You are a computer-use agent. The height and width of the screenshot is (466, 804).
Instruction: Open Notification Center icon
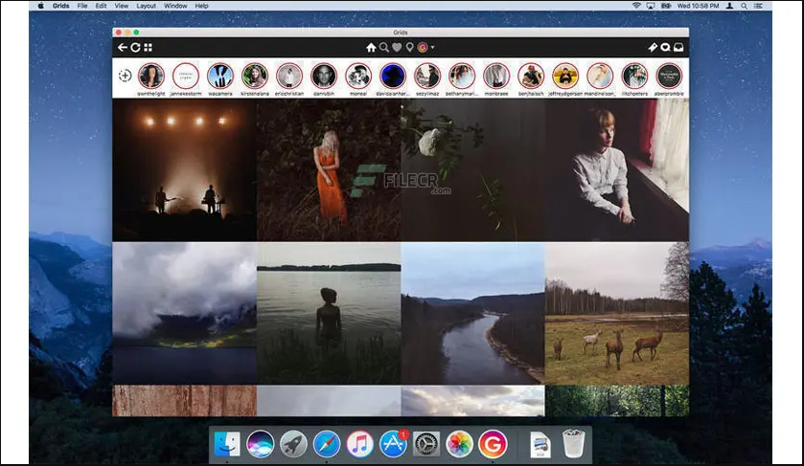pyautogui.click(x=758, y=6)
